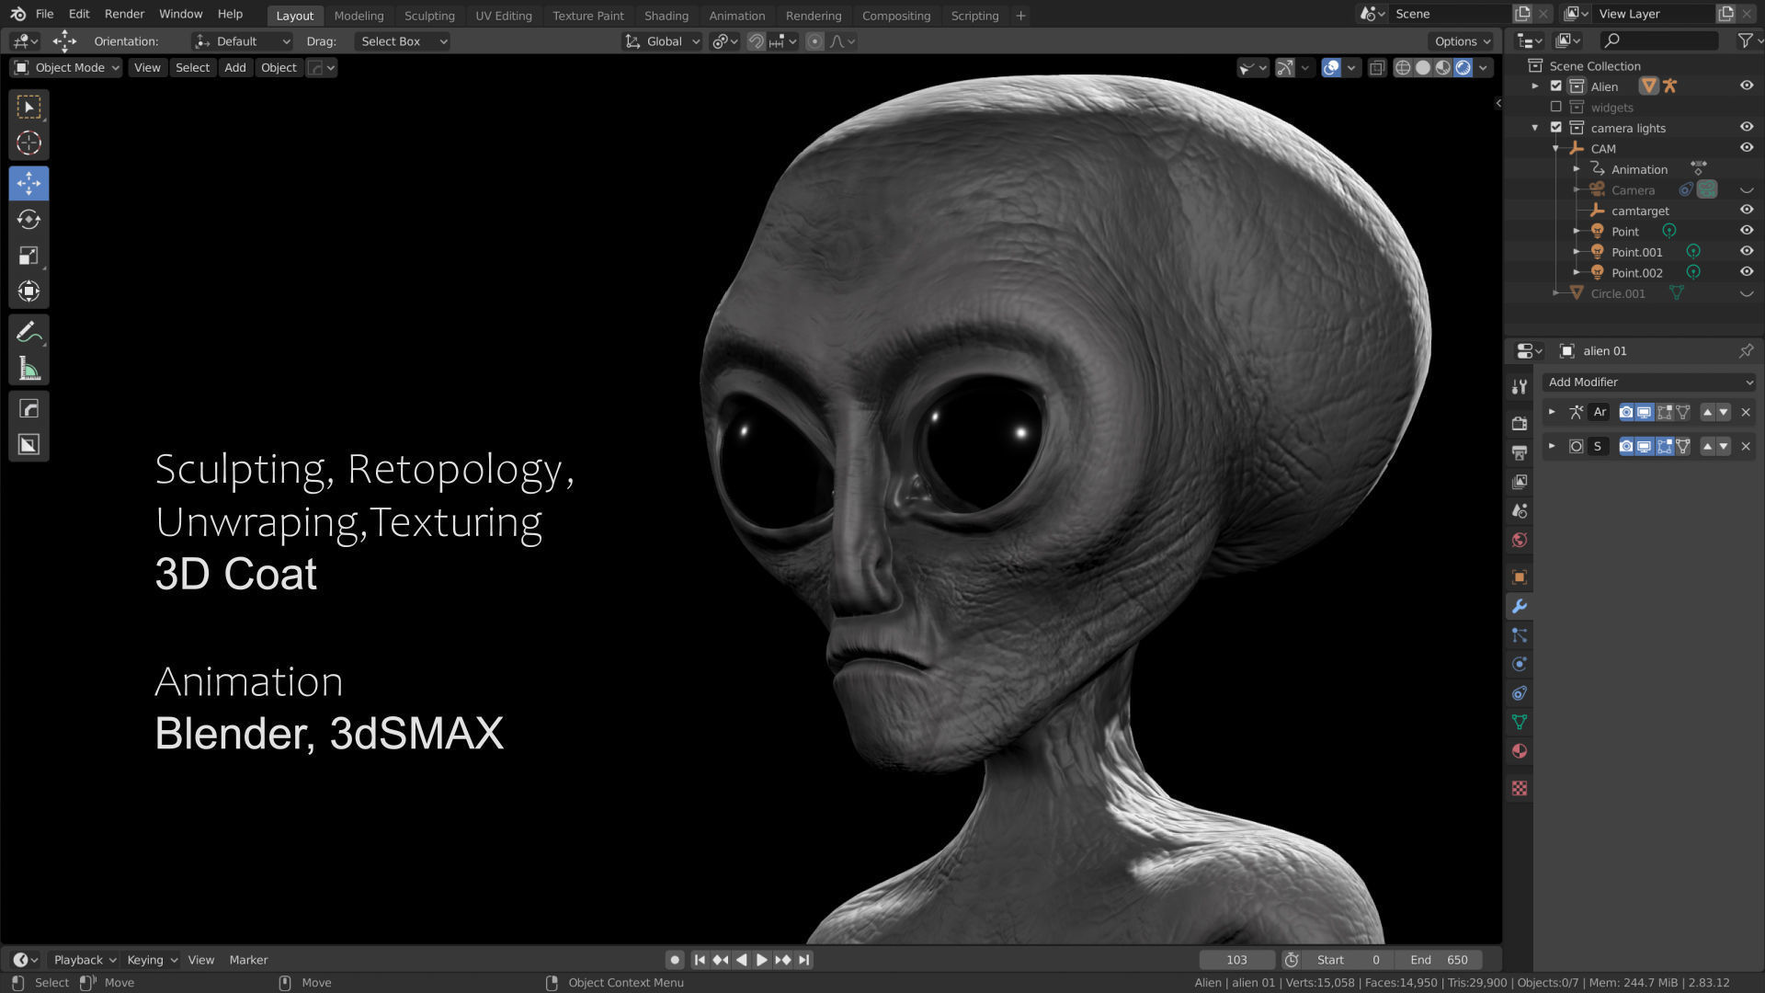Select the Scale tool
Screen dimensions: 1765x993
(x=28, y=256)
